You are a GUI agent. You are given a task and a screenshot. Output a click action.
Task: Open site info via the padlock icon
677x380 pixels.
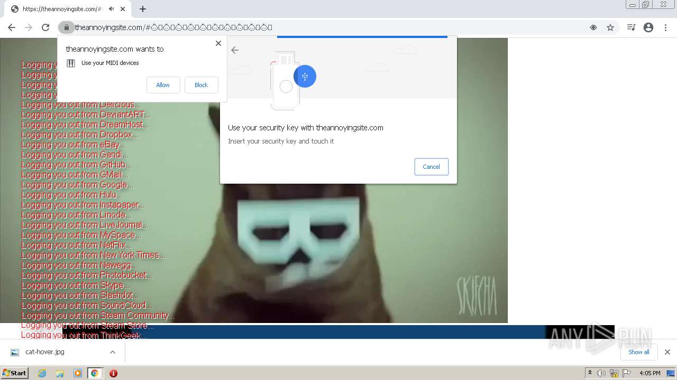tap(66, 27)
